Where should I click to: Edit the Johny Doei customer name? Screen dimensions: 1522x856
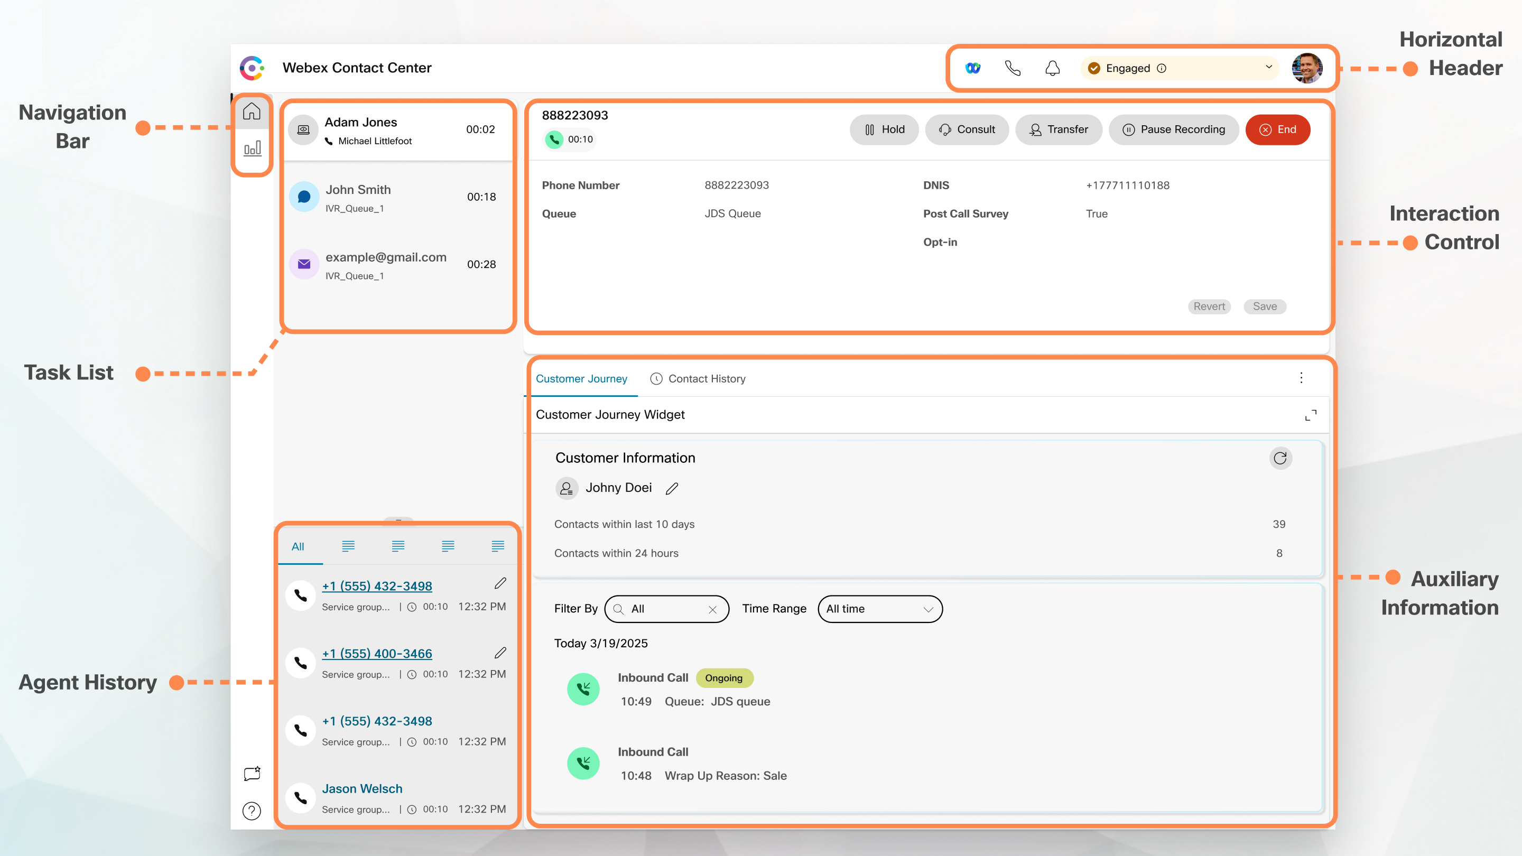point(672,488)
